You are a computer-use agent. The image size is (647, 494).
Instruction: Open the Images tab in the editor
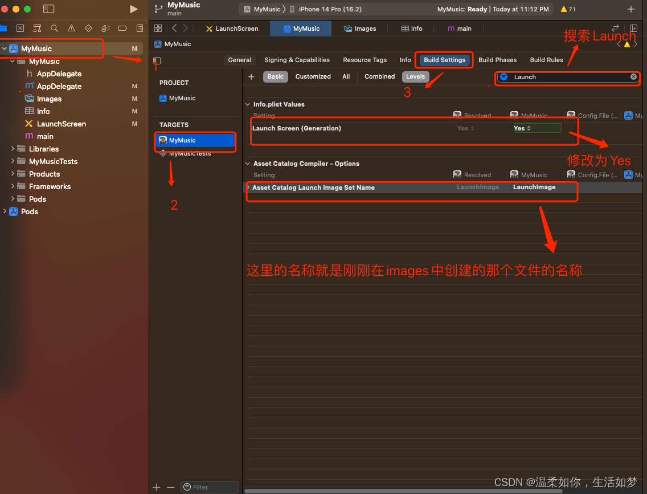(x=360, y=27)
